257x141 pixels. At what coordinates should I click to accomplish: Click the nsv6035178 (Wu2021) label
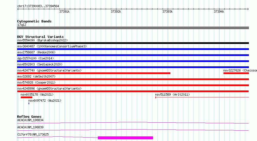(37, 94)
